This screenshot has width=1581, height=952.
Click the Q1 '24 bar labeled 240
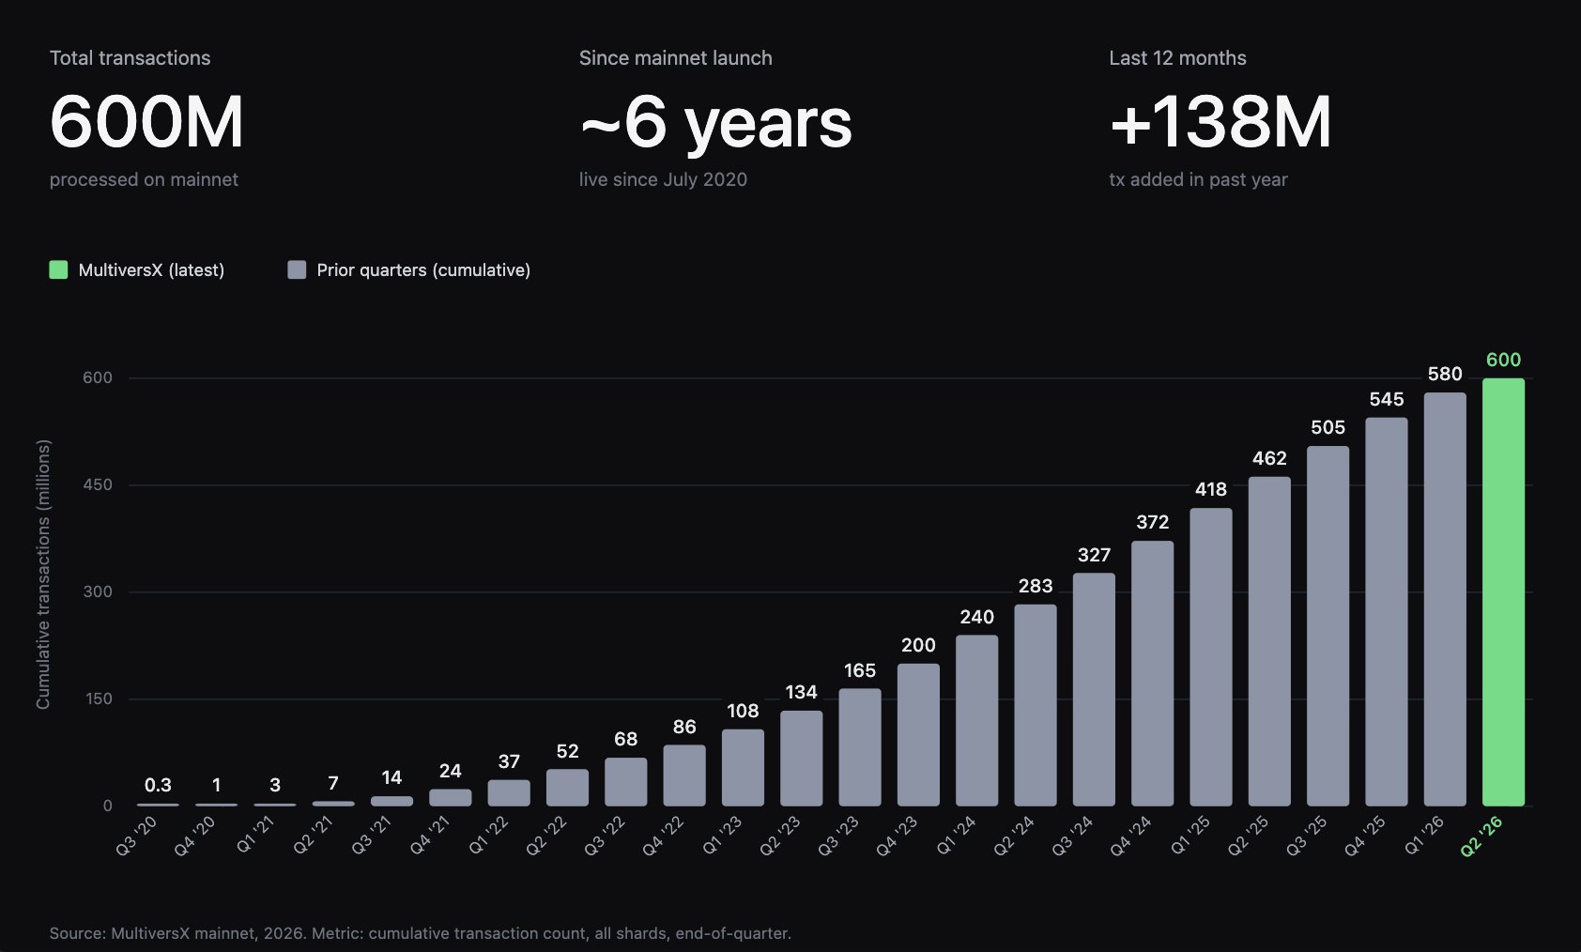[x=977, y=721]
